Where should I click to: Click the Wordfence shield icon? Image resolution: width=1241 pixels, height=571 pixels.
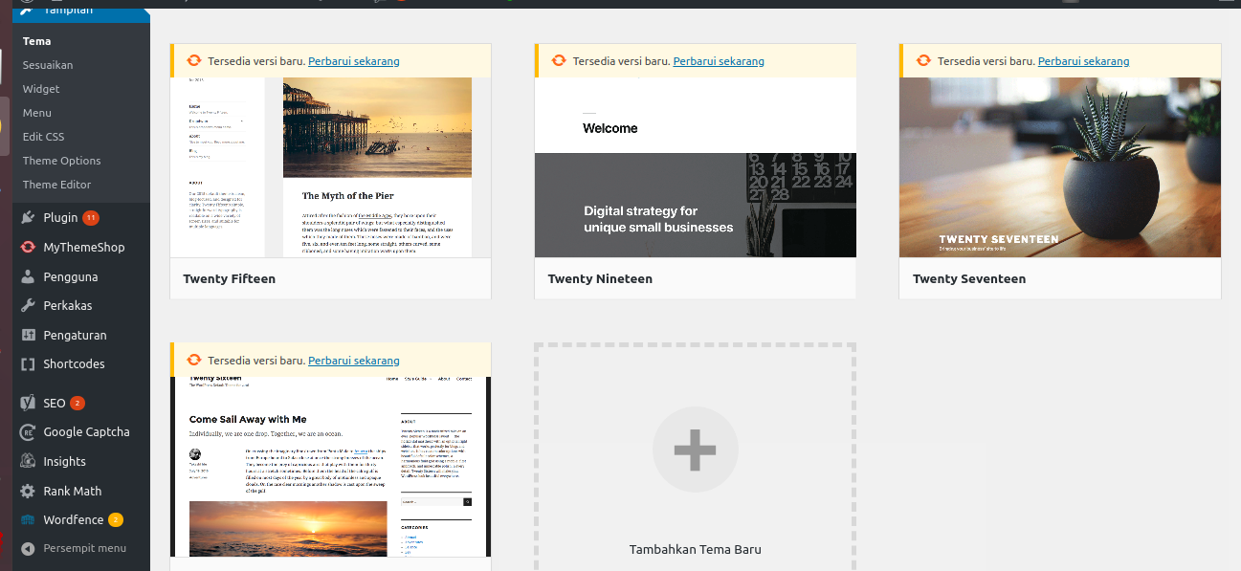click(28, 519)
